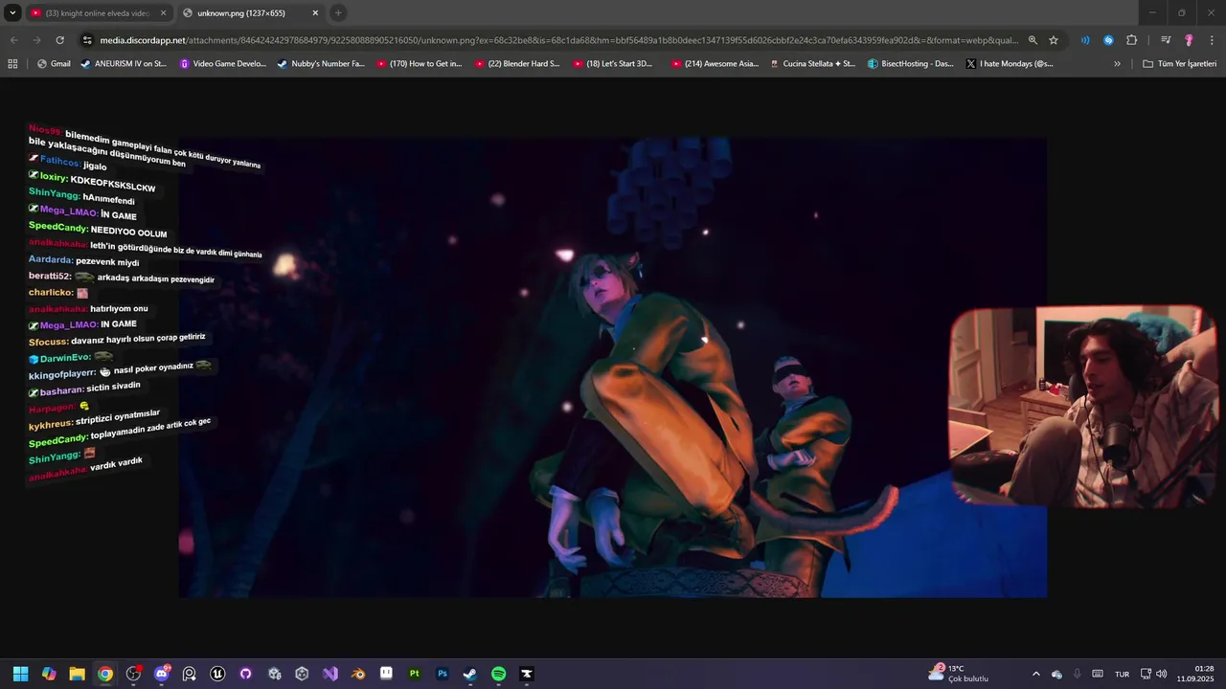Open the Extensions puzzle menu
The width and height of the screenshot is (1226, 689).
click(1131, 40)
